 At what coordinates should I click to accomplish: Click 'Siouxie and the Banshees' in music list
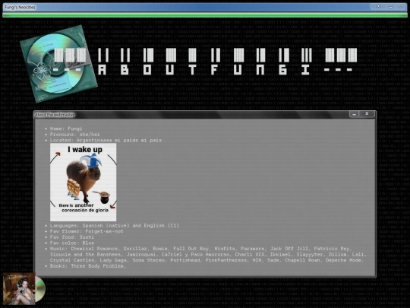tap(87, 254)
